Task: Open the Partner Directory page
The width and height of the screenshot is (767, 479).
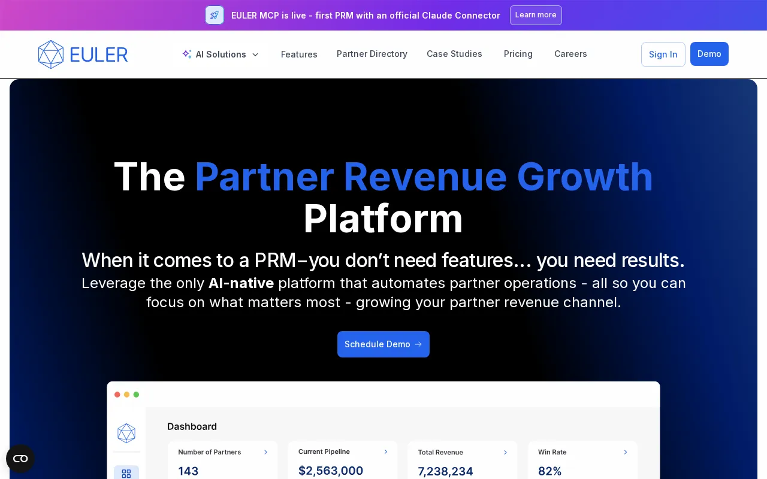Action: 372,54
